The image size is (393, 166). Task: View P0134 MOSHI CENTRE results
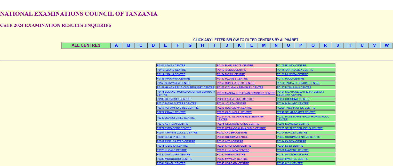pos(231,74)
